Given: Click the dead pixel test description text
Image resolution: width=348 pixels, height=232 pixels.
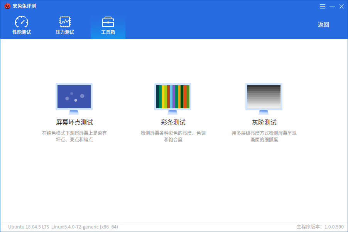Looking at the screenshot, I should tap(74, 136).
